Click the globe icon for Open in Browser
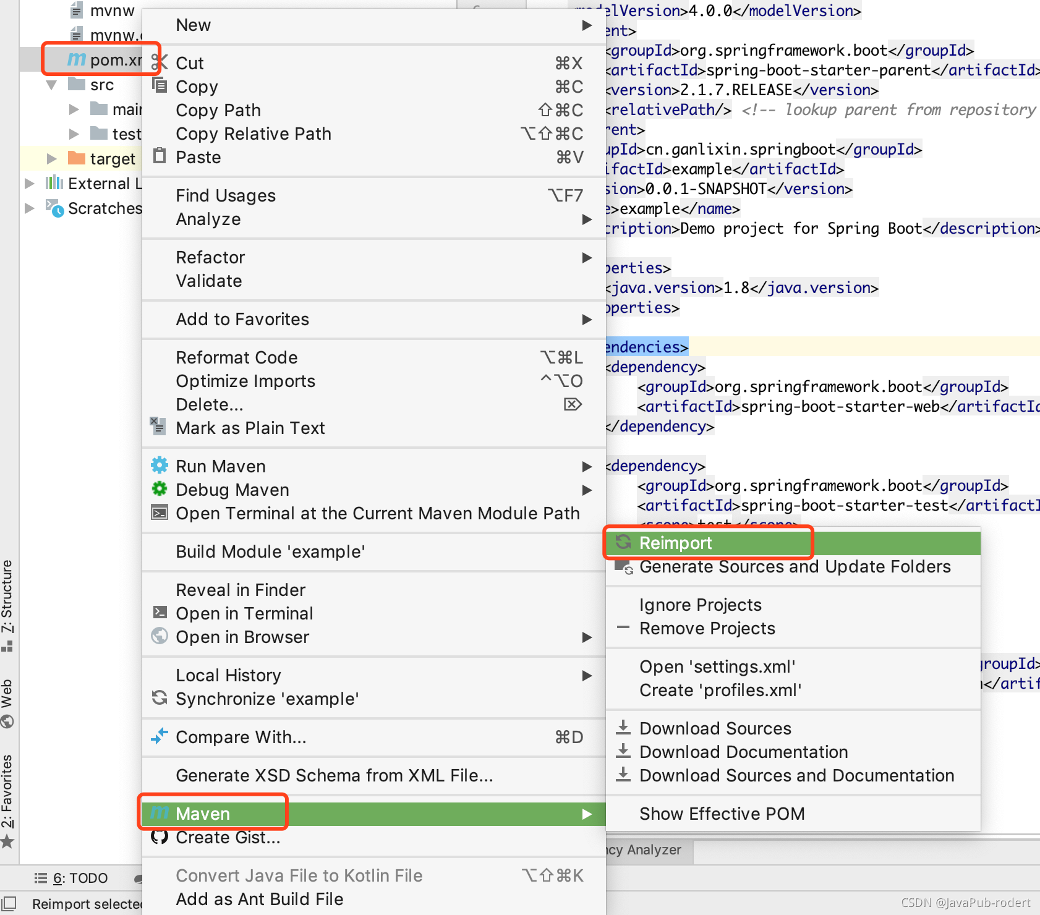1040x915 pixels. tap(160, 637)
